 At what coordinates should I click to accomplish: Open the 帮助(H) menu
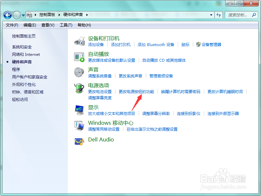pyautogui.click(x=84, y=25)
